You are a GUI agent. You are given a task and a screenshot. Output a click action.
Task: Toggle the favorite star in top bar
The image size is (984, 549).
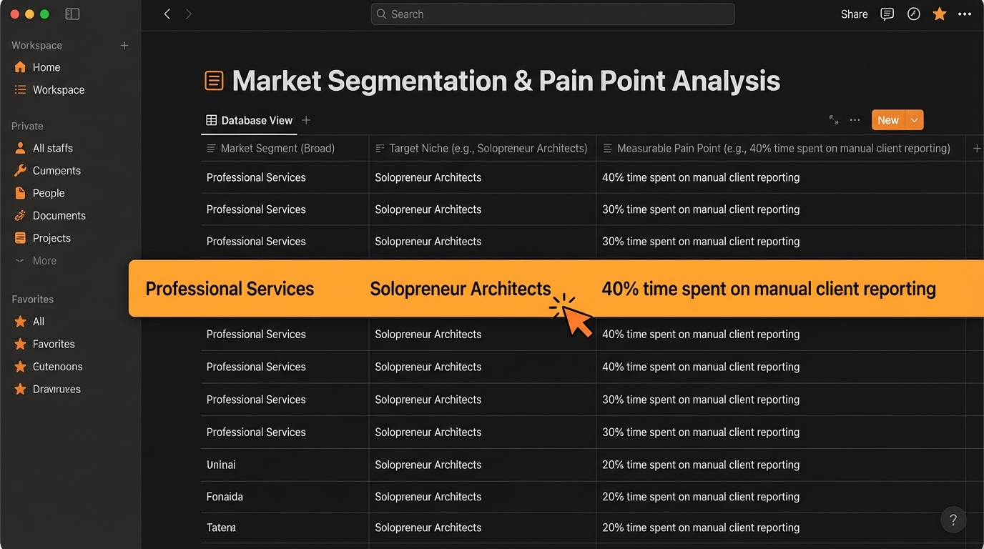[x=939, y=14]
